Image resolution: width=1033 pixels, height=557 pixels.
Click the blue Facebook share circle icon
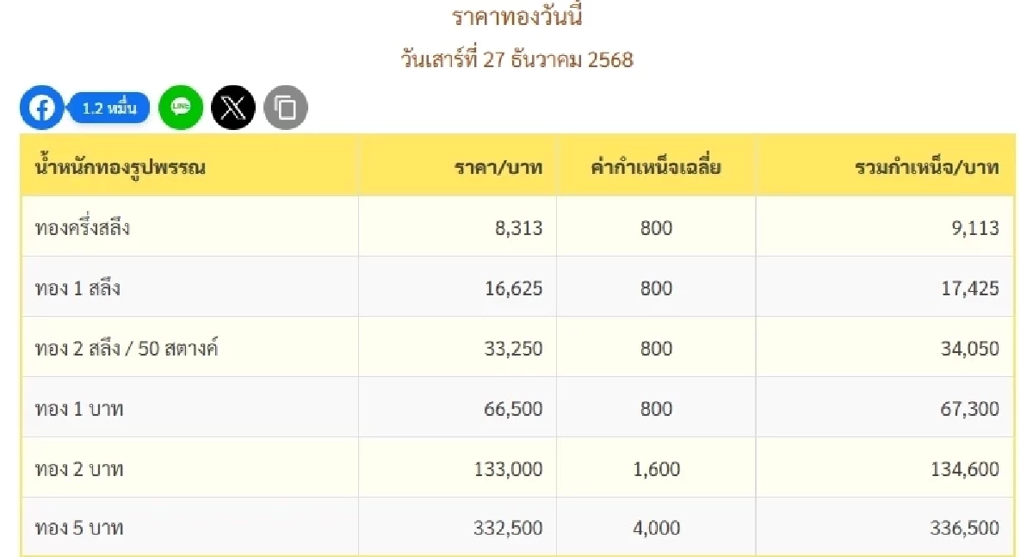(41, 108)
